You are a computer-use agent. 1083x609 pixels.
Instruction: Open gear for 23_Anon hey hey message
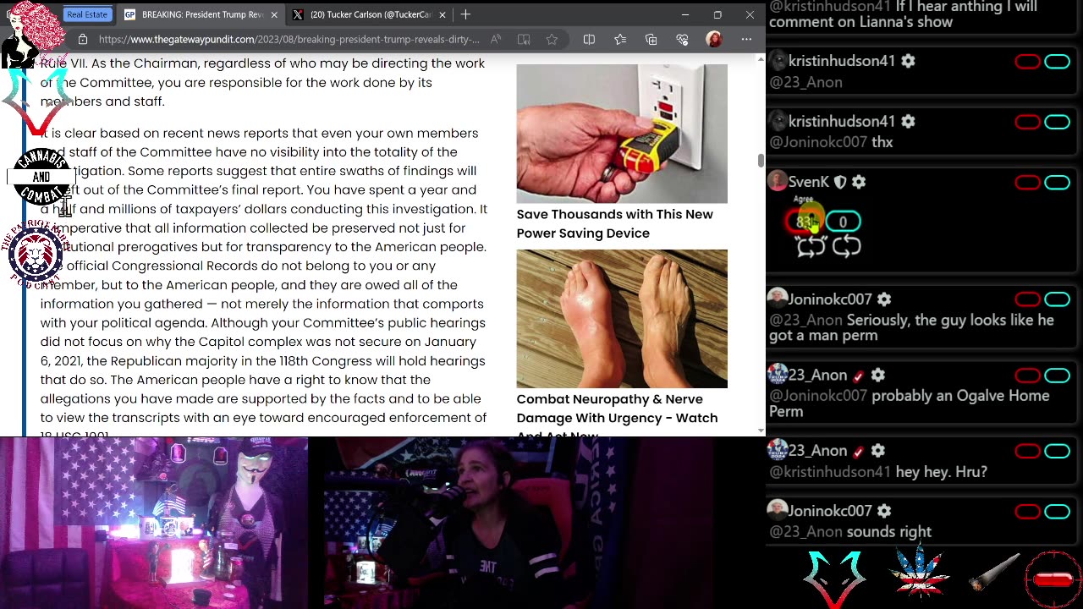(x=878, y=452)
